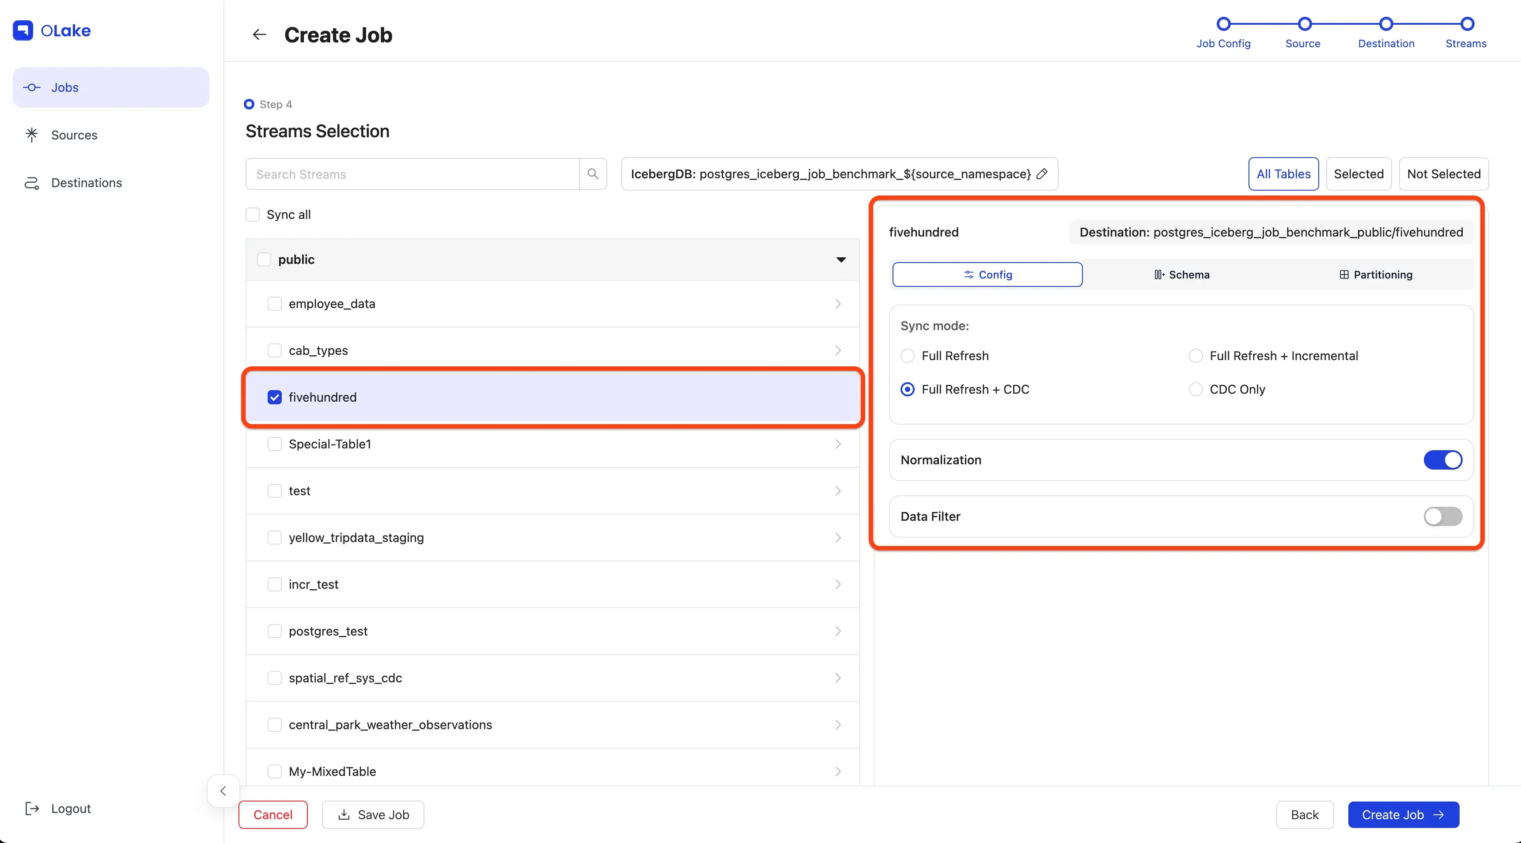Click the Search Streams input field
The image size is (1521, 843).
point(412,174)
